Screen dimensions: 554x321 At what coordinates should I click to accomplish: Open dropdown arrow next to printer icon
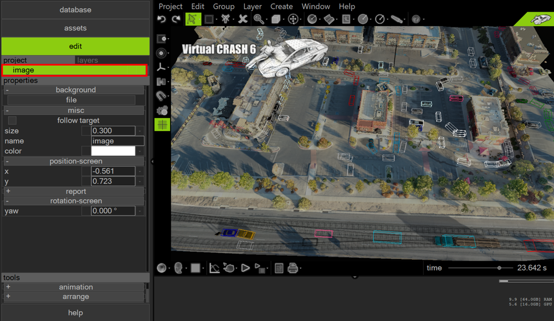[300, 269]
